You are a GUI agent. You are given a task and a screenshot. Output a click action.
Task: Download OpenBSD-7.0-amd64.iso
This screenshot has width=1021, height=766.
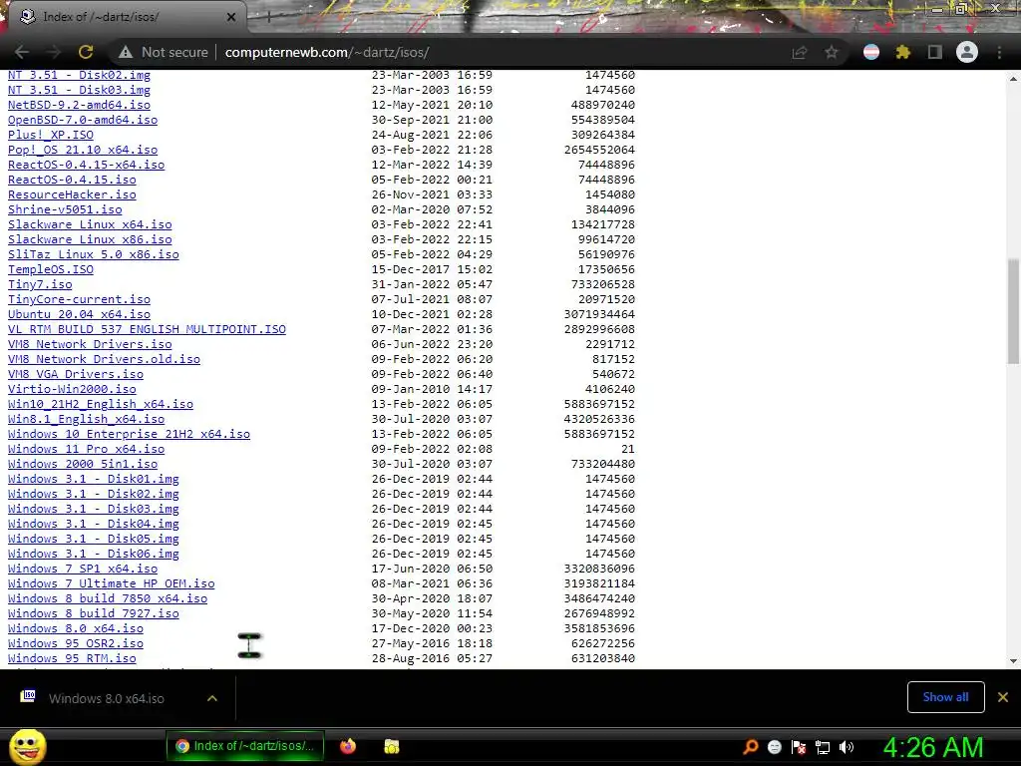tap(83, 120)
